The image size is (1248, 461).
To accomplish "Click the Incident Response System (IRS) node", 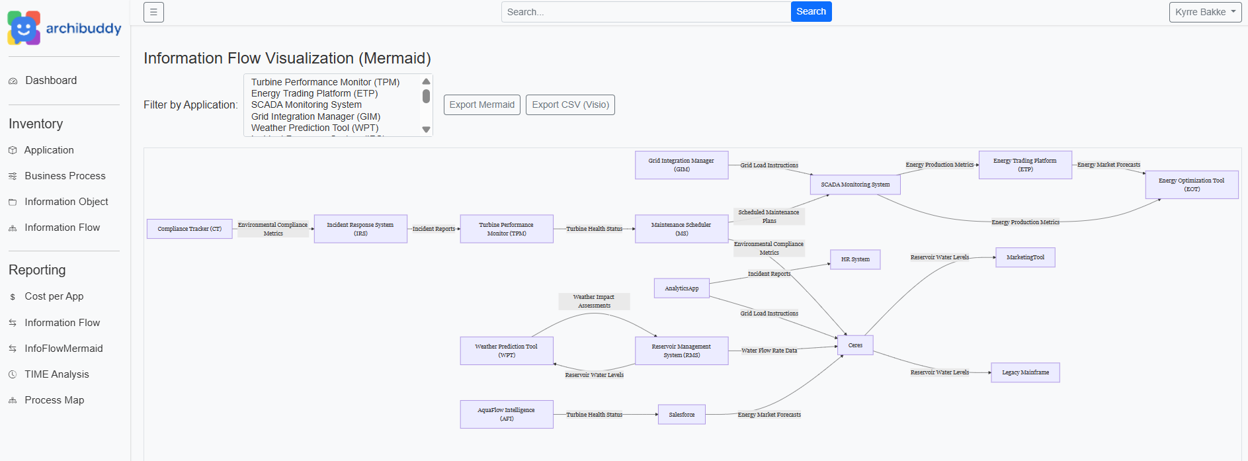I will coord(360,229).
